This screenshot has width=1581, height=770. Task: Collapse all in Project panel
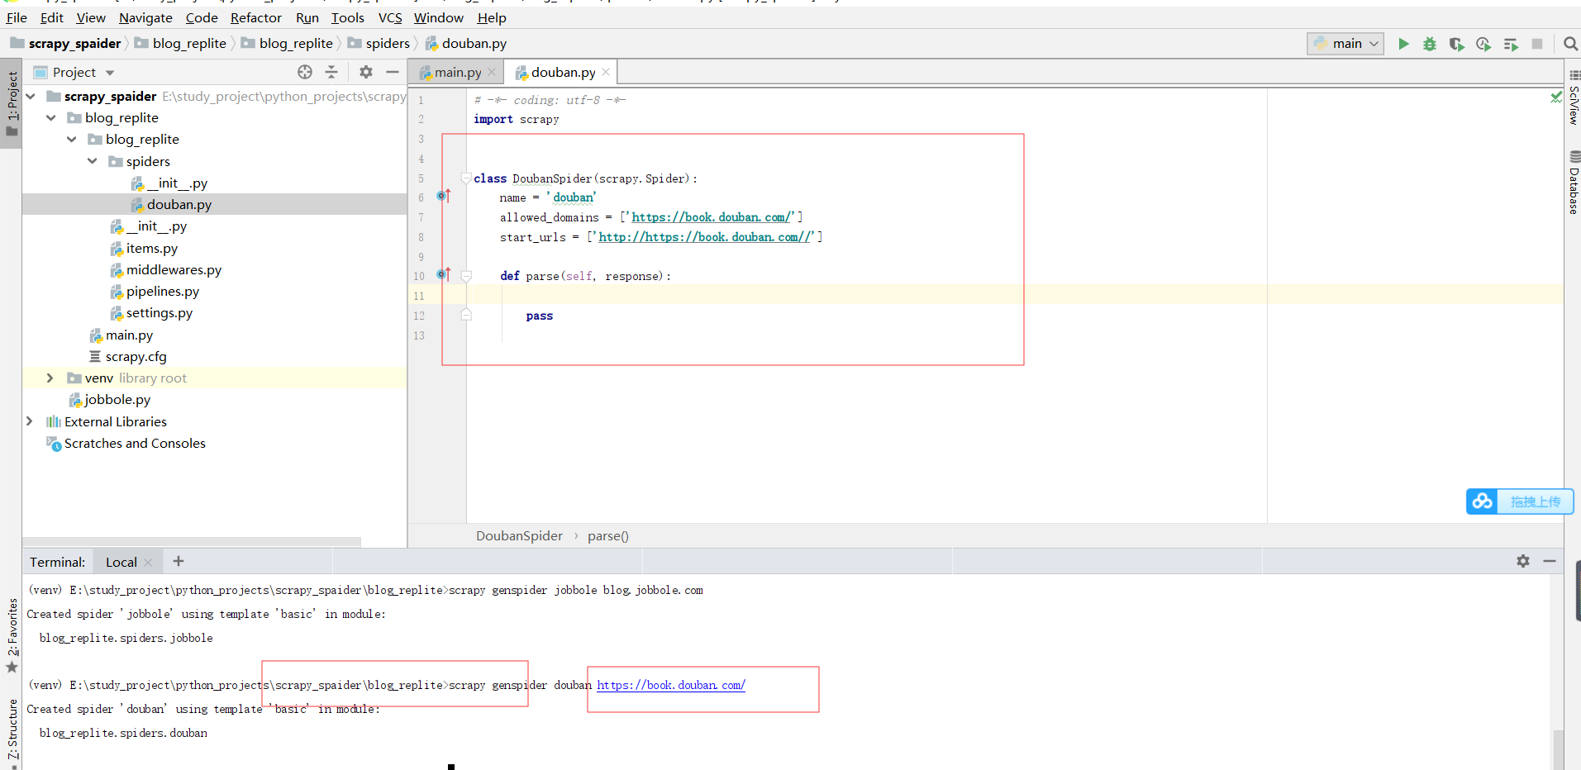(331, 72)
